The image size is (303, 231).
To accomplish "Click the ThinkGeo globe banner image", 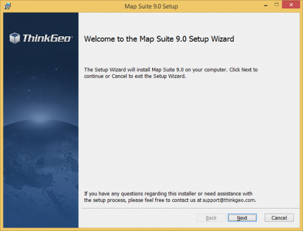I will tap(41, 120).
